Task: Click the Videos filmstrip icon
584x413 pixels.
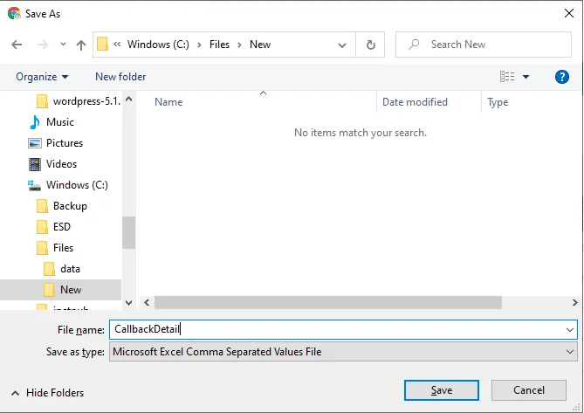Action: [35, 164]
